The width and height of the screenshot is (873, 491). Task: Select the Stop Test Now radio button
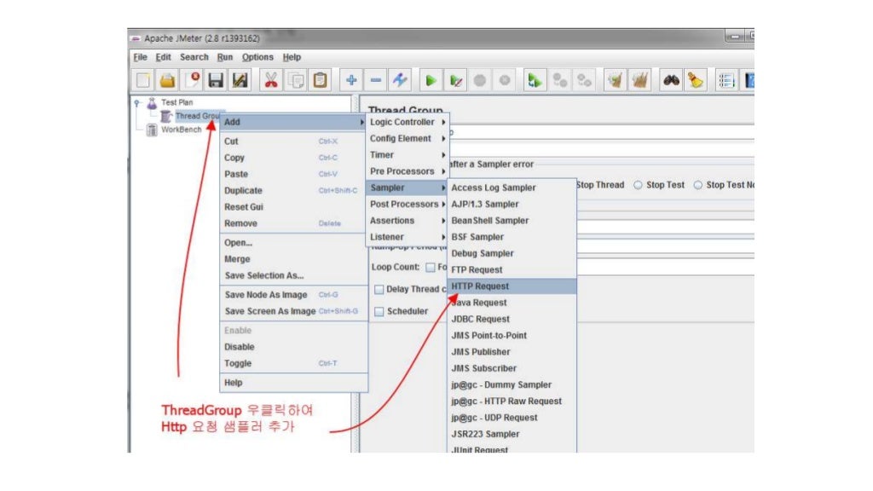pyautogui.click(x=698, y=185)
